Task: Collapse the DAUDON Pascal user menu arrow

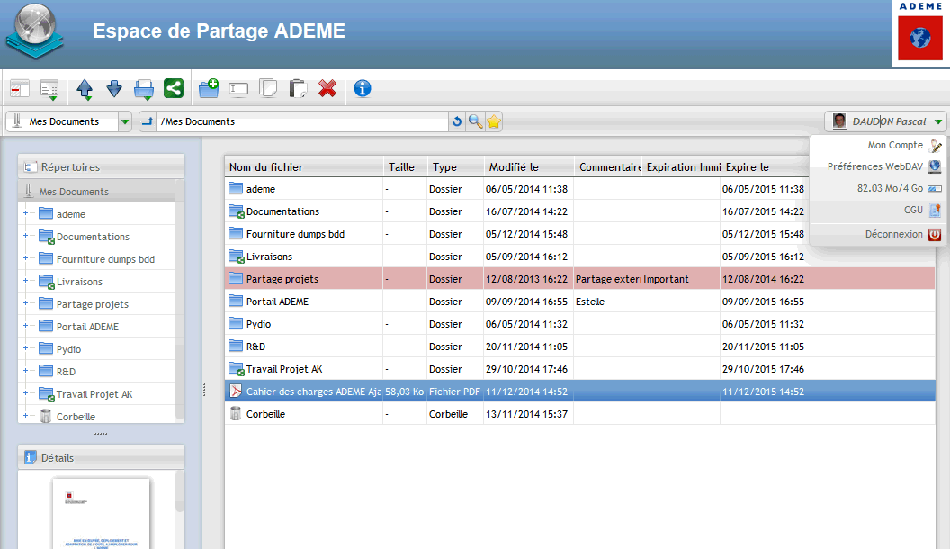Action: (x=938, y=121)
